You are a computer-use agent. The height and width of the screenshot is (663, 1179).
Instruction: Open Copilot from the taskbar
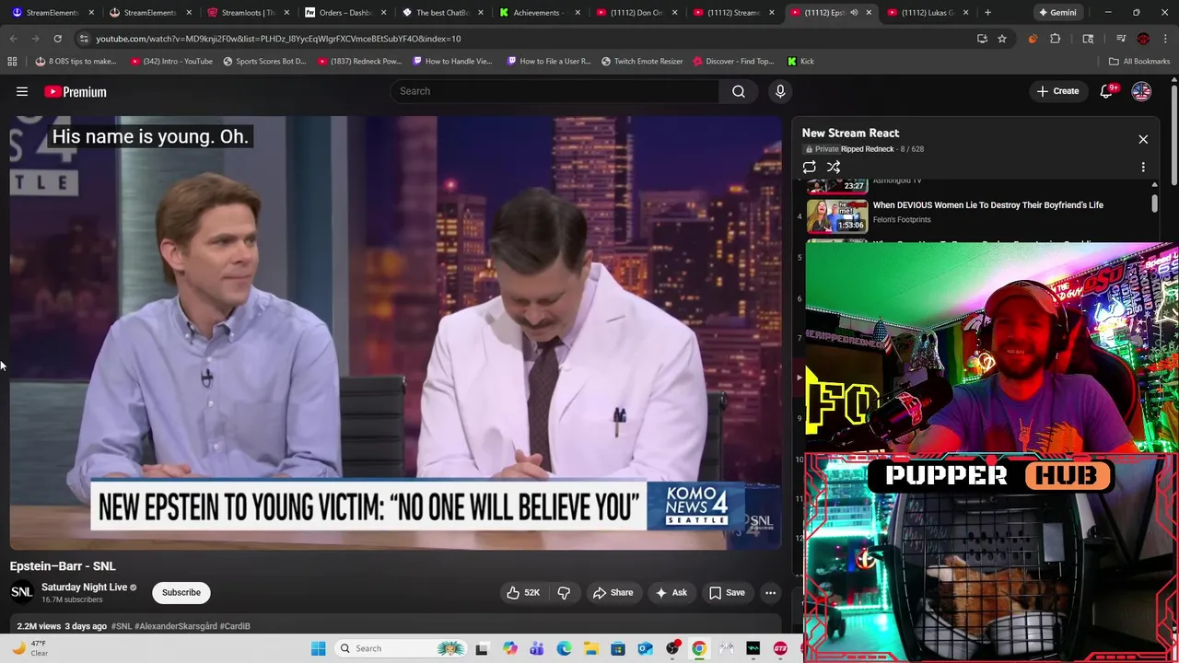[x=509, y=648]
